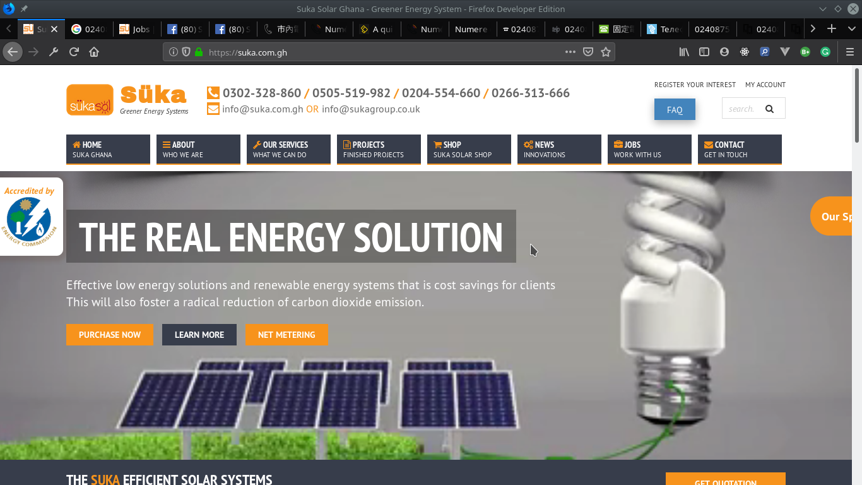Image resolution: width=862 pixels, height=485 pixels.
Task: Toggle the browser sidebar icon
Action: pyautogui.click(x=704, y=52)
